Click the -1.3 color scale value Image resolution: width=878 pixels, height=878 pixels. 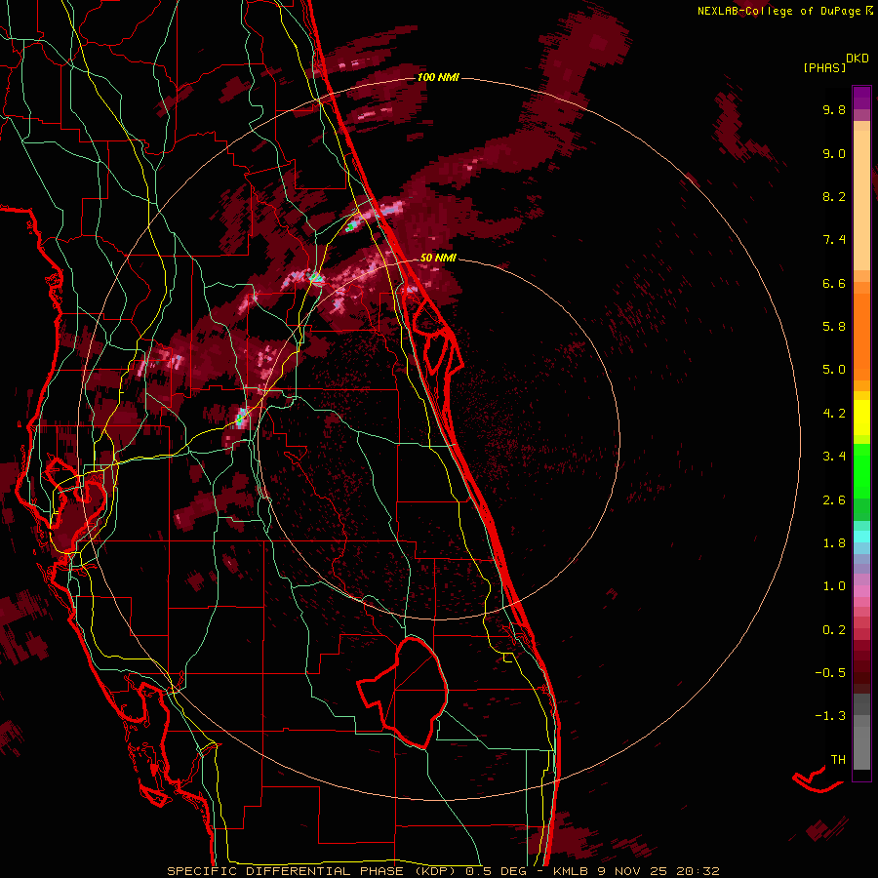[x=830, y=716]
